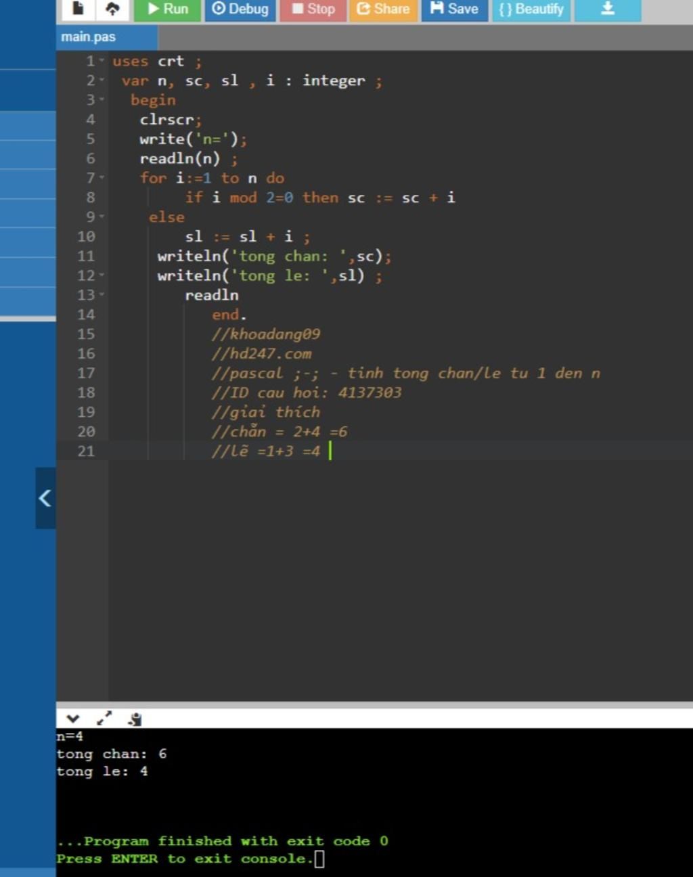The width and height of the screenshot is (693, 877).
Task: Download the code with the download icon
Action: point(608,9)
